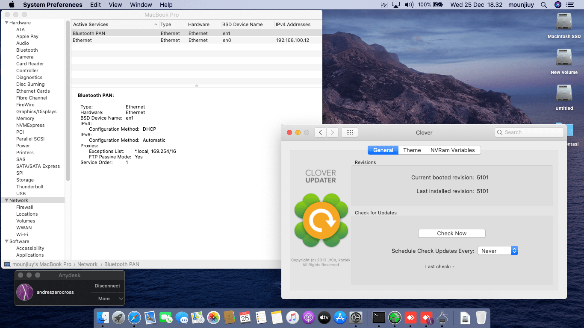Open Music app in the Dock
The height and width of the screenshot is (328, 584).
(292, 317)
